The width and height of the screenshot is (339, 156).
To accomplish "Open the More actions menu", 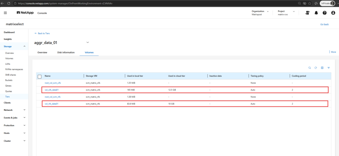I will (332, 52).
